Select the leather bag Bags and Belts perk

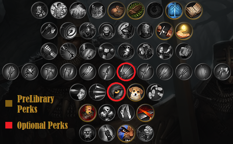116,10
